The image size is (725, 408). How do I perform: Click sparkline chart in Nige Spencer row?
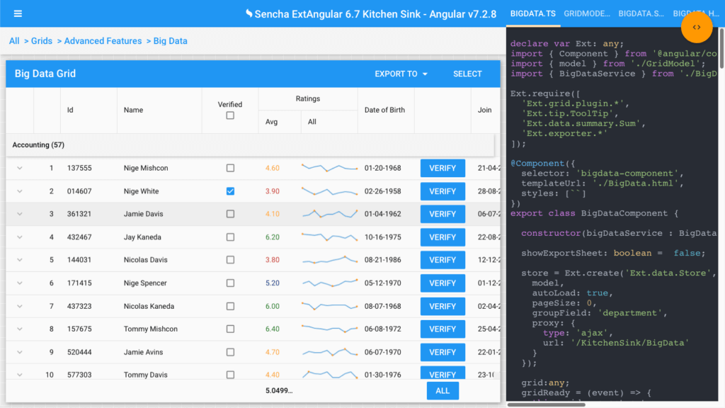329,283
